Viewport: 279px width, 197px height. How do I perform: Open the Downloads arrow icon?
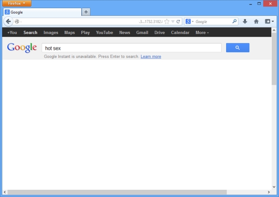tap(245, 21)
